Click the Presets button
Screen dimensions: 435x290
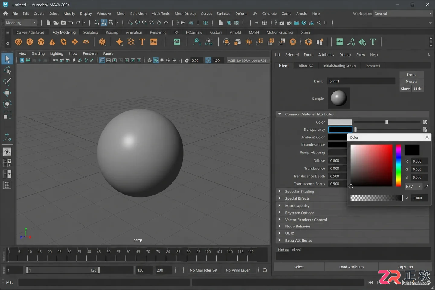coord(411,82)
